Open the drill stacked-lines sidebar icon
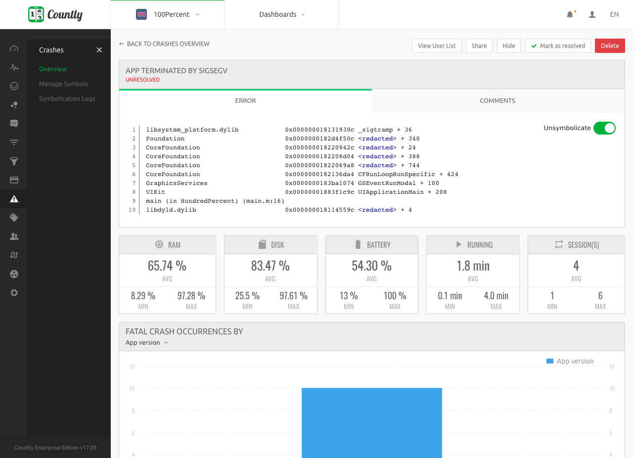 (14, 142)
